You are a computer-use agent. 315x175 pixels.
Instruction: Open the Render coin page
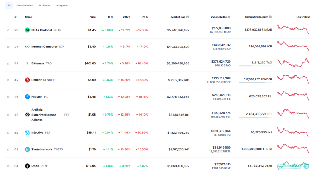[36, 80]
